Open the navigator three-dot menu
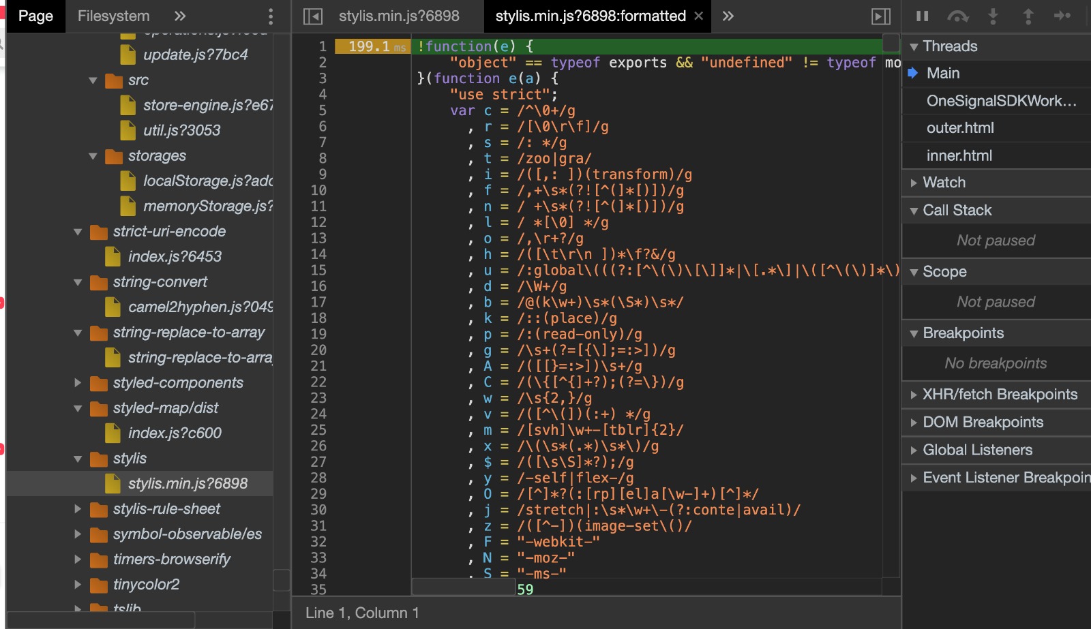Image resolution: width=1091 pixels, height=629 pixels. pyautogui.click(x=271, y=16)
